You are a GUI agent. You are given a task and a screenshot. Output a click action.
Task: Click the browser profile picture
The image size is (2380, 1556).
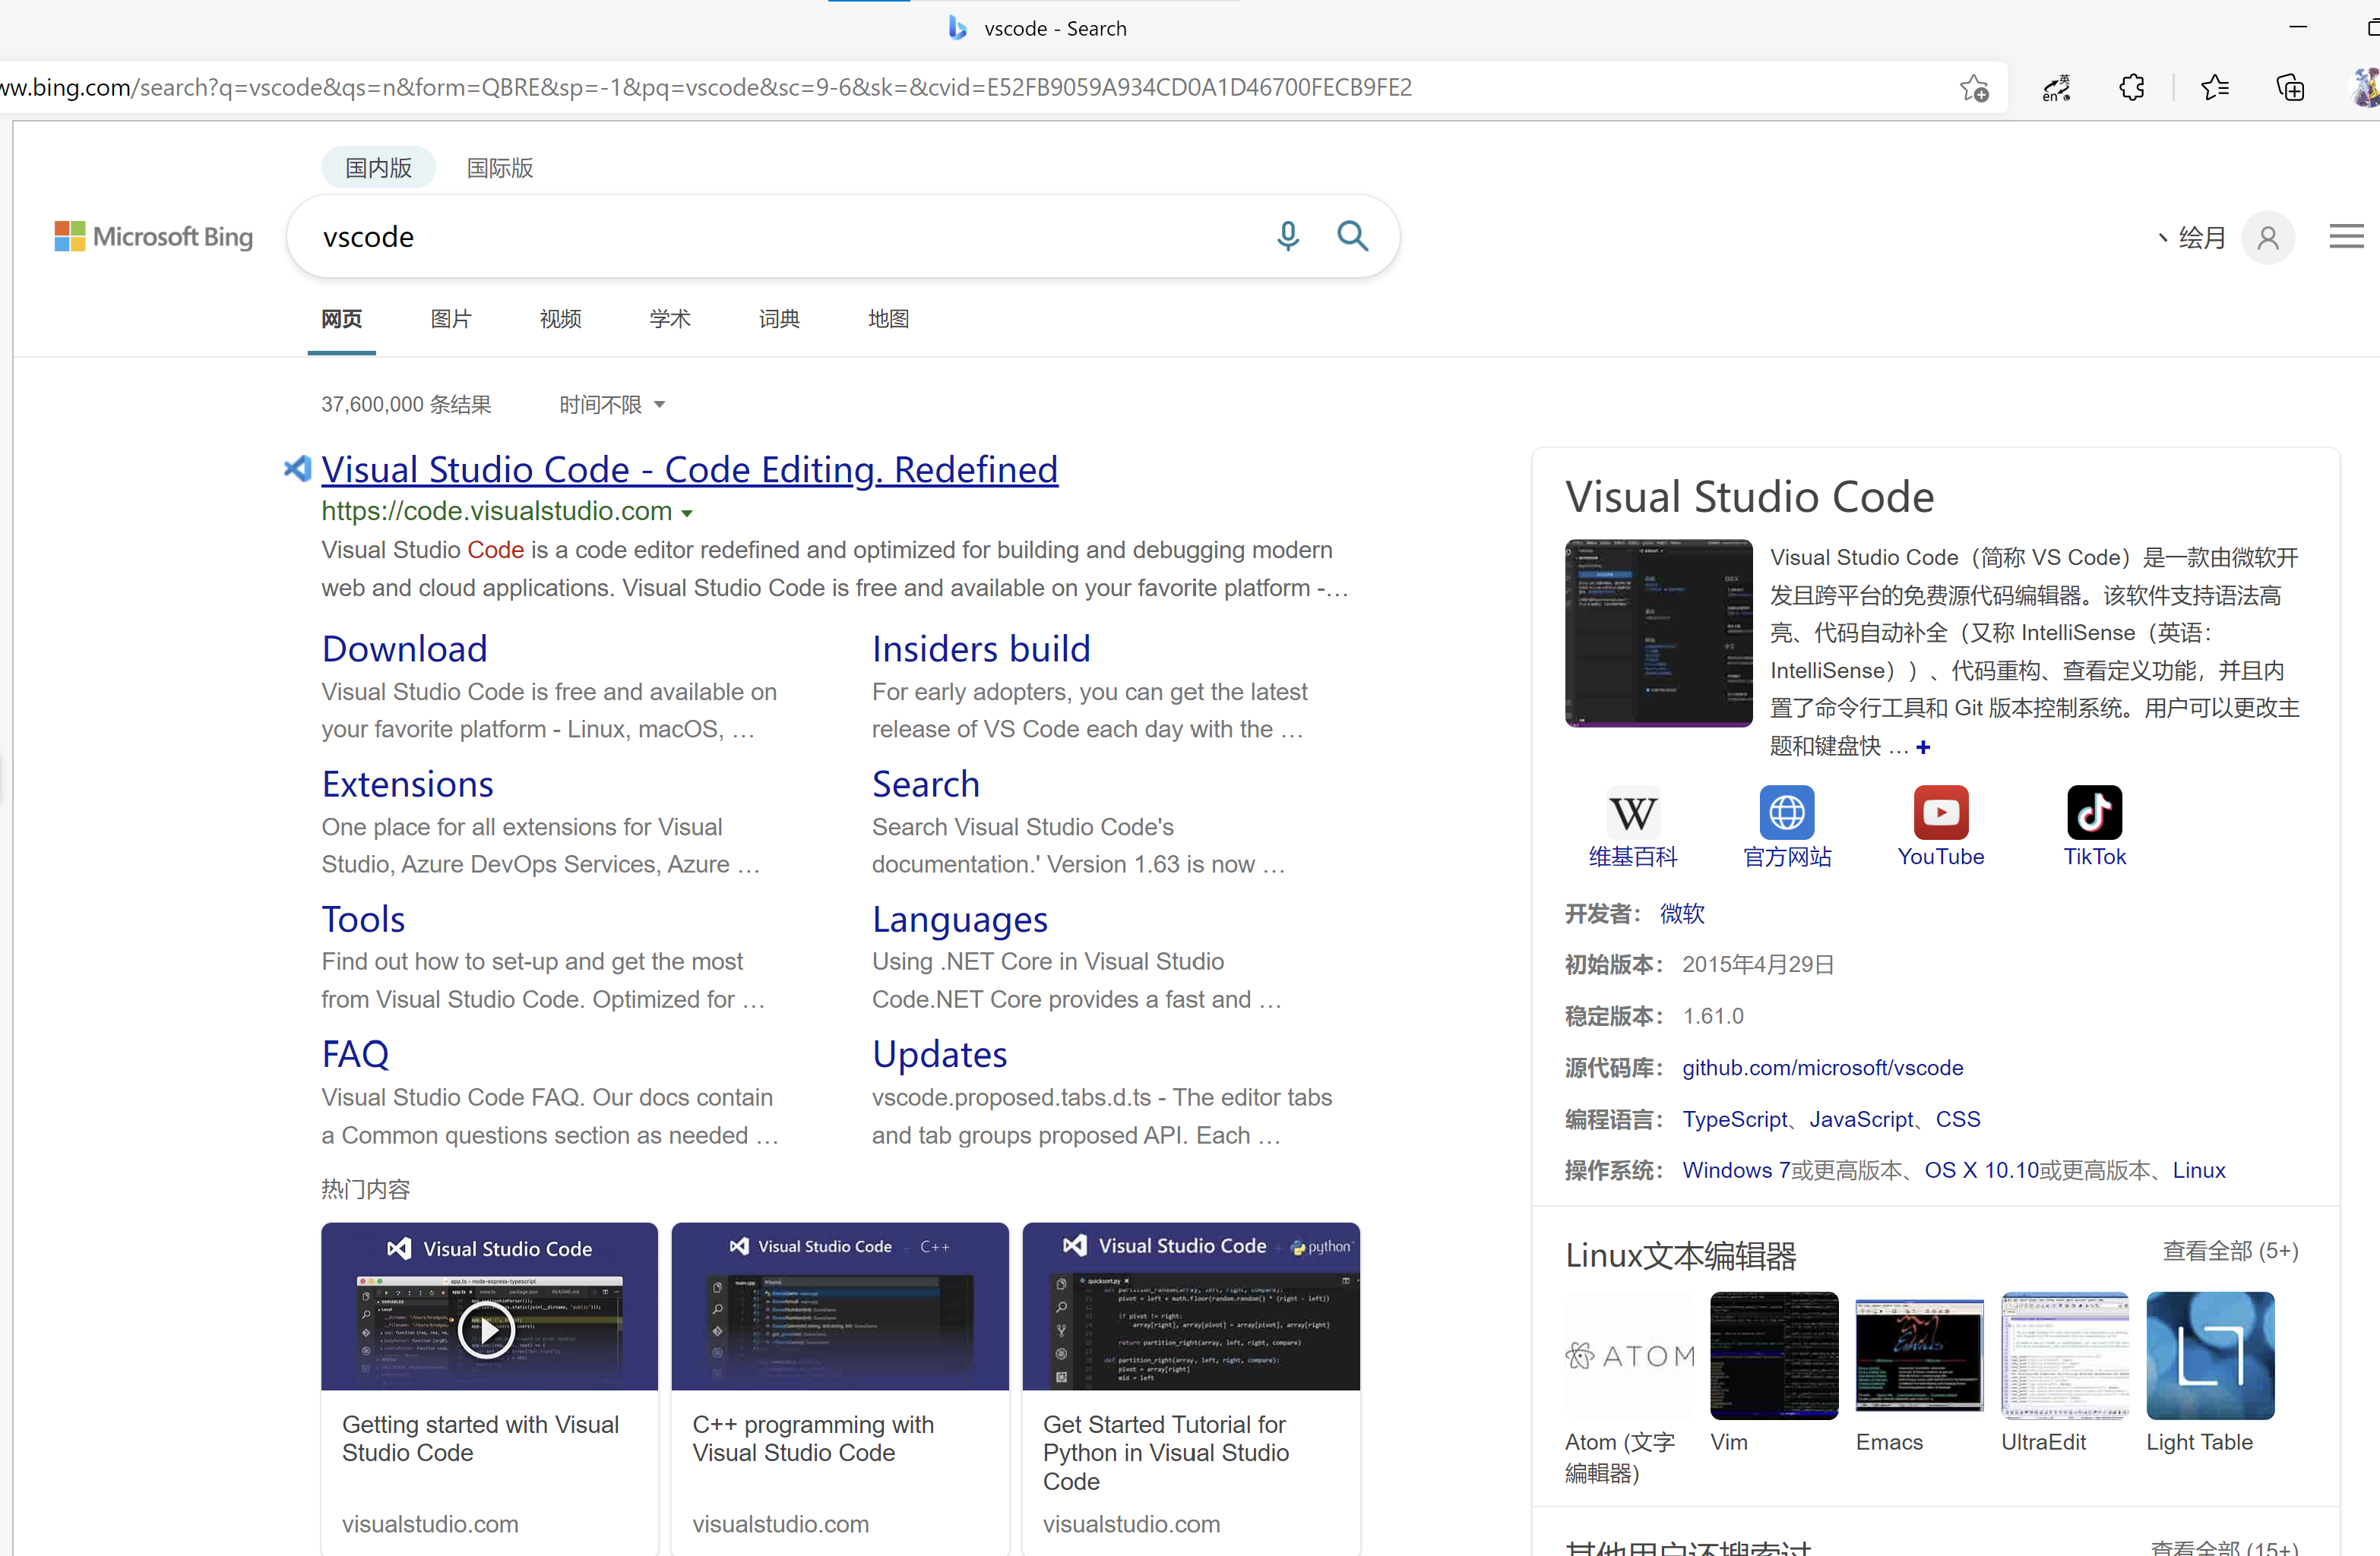coord(2366,88)
